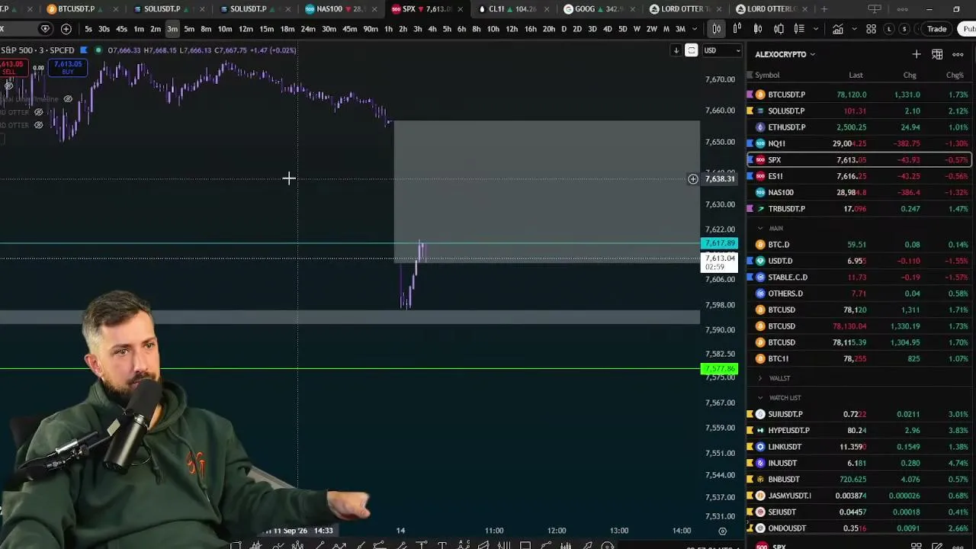Click SOLUSDT.P yellow flag in watchlist

750,111
